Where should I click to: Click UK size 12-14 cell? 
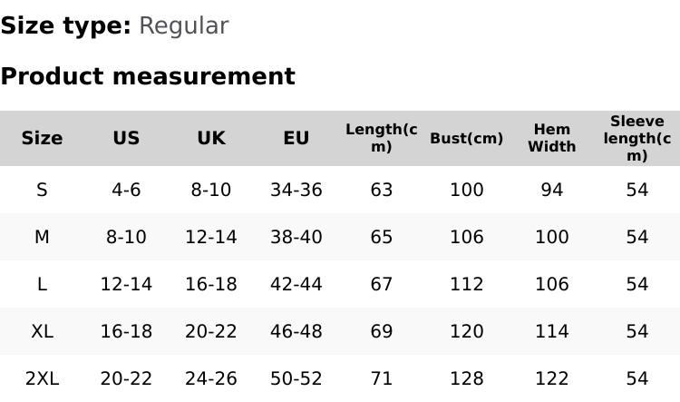[211, 237]
